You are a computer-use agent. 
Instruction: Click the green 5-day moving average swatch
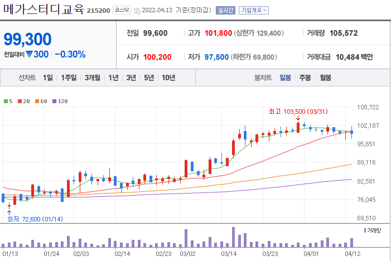pos(6,101)
